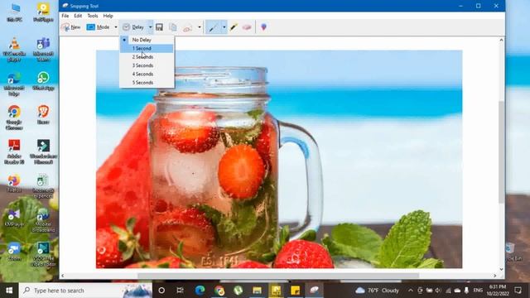Save the snip with floppy icon
This screenshot has height=298, width=530.
pos(159,27)
